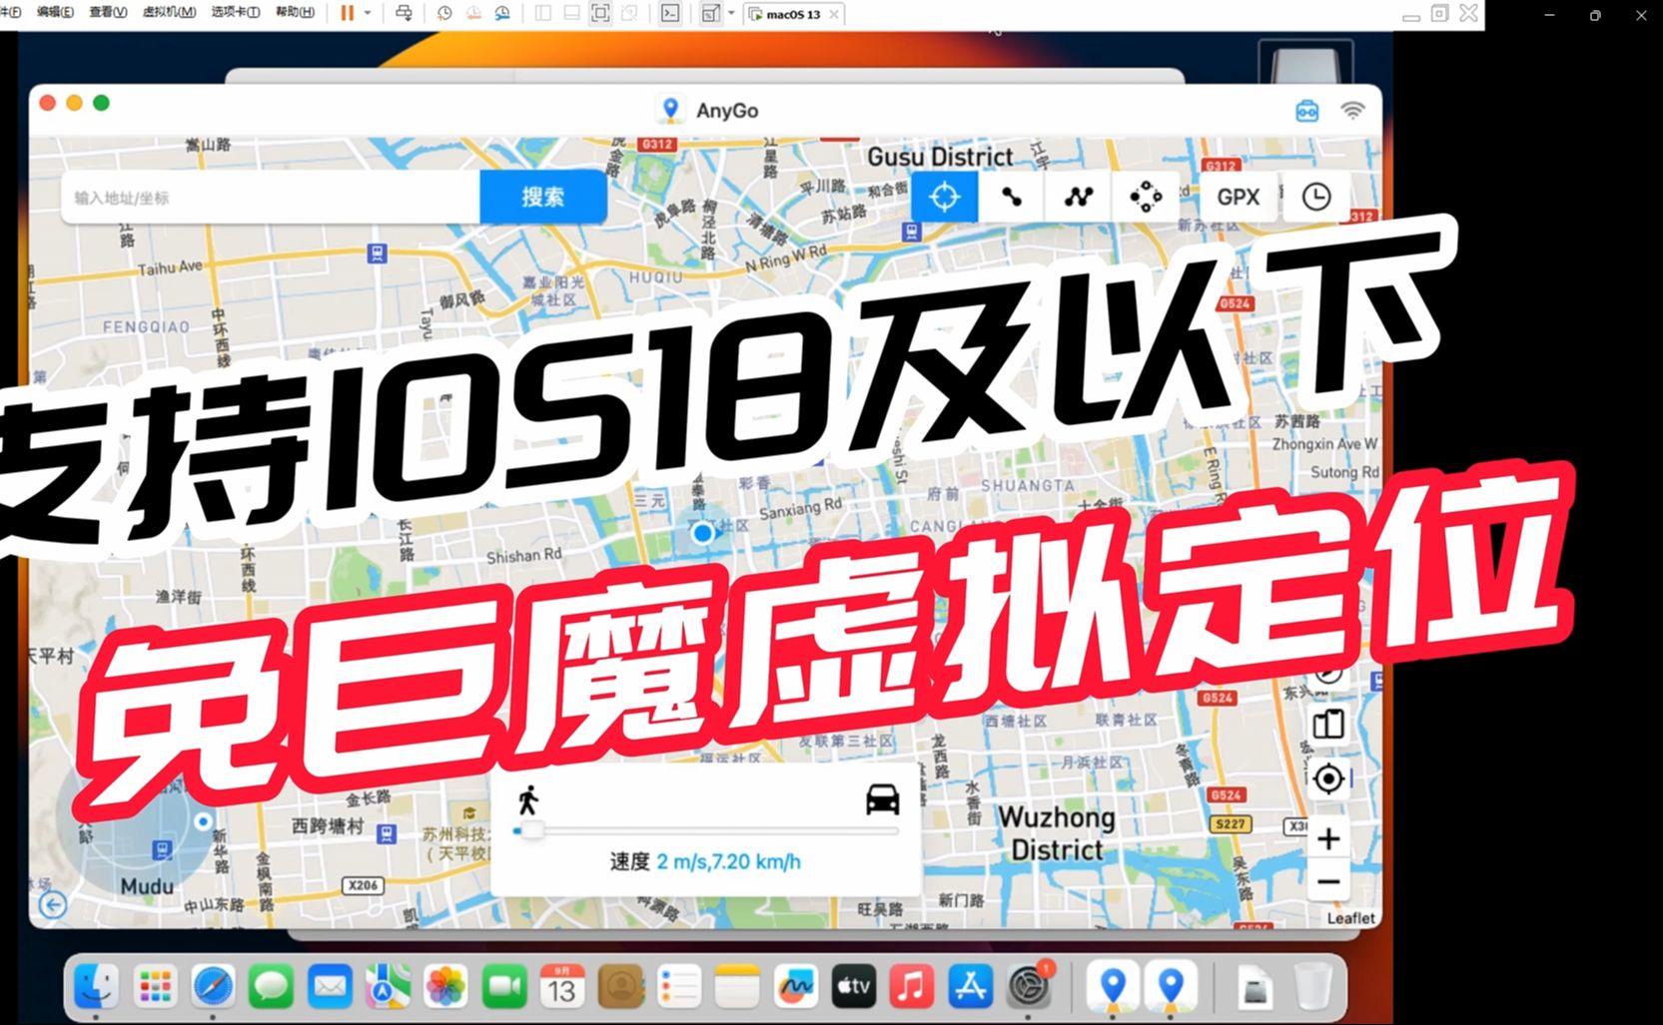Image resolution: width=1663 pixels, height=1025 pixels.
Task: Open Messages from the Dock
Action: pyautogui.click(x=271, y=987)
